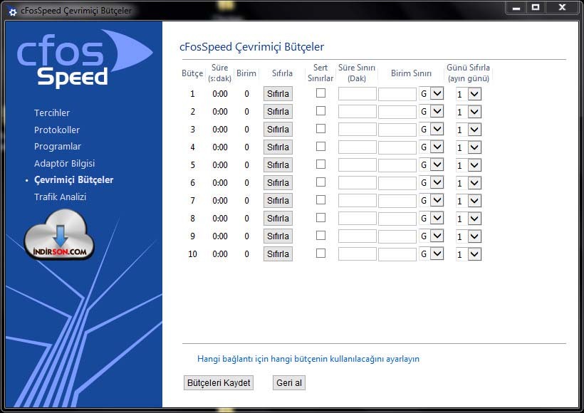The image size is (584, 413).
Task: Focus Birim Sınırı input for budget 1
Action: point(397,94)
